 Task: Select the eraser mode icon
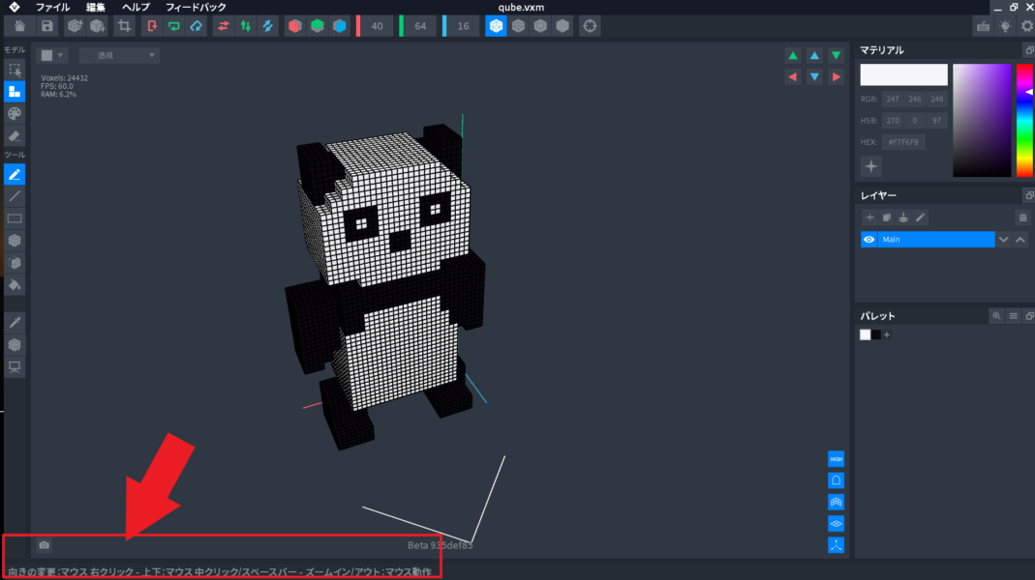(x=15, y=135)
